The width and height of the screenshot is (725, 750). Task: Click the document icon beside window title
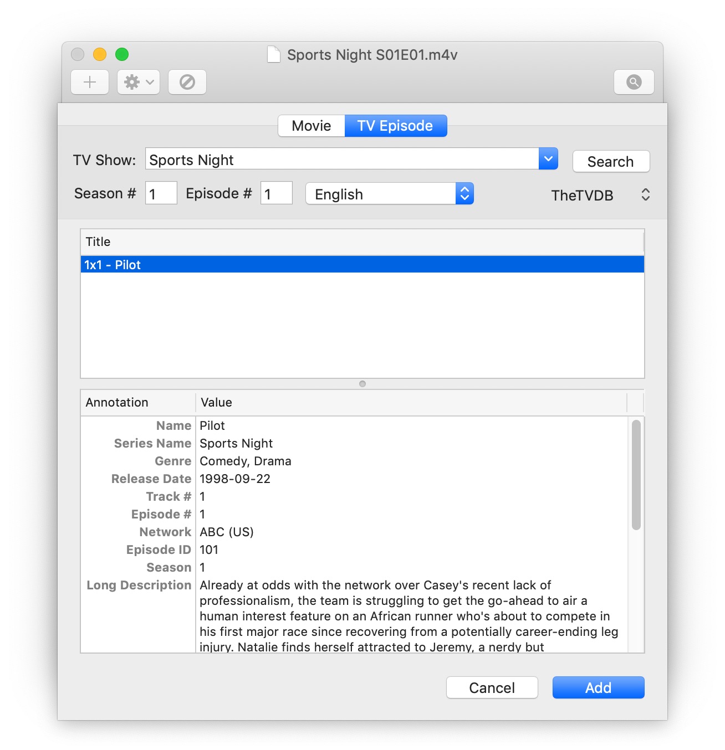tap(274, 54)
